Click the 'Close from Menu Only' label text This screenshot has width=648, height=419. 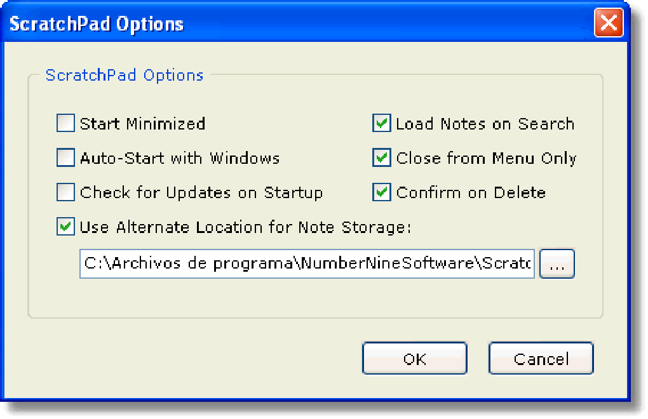click(486, 158)
